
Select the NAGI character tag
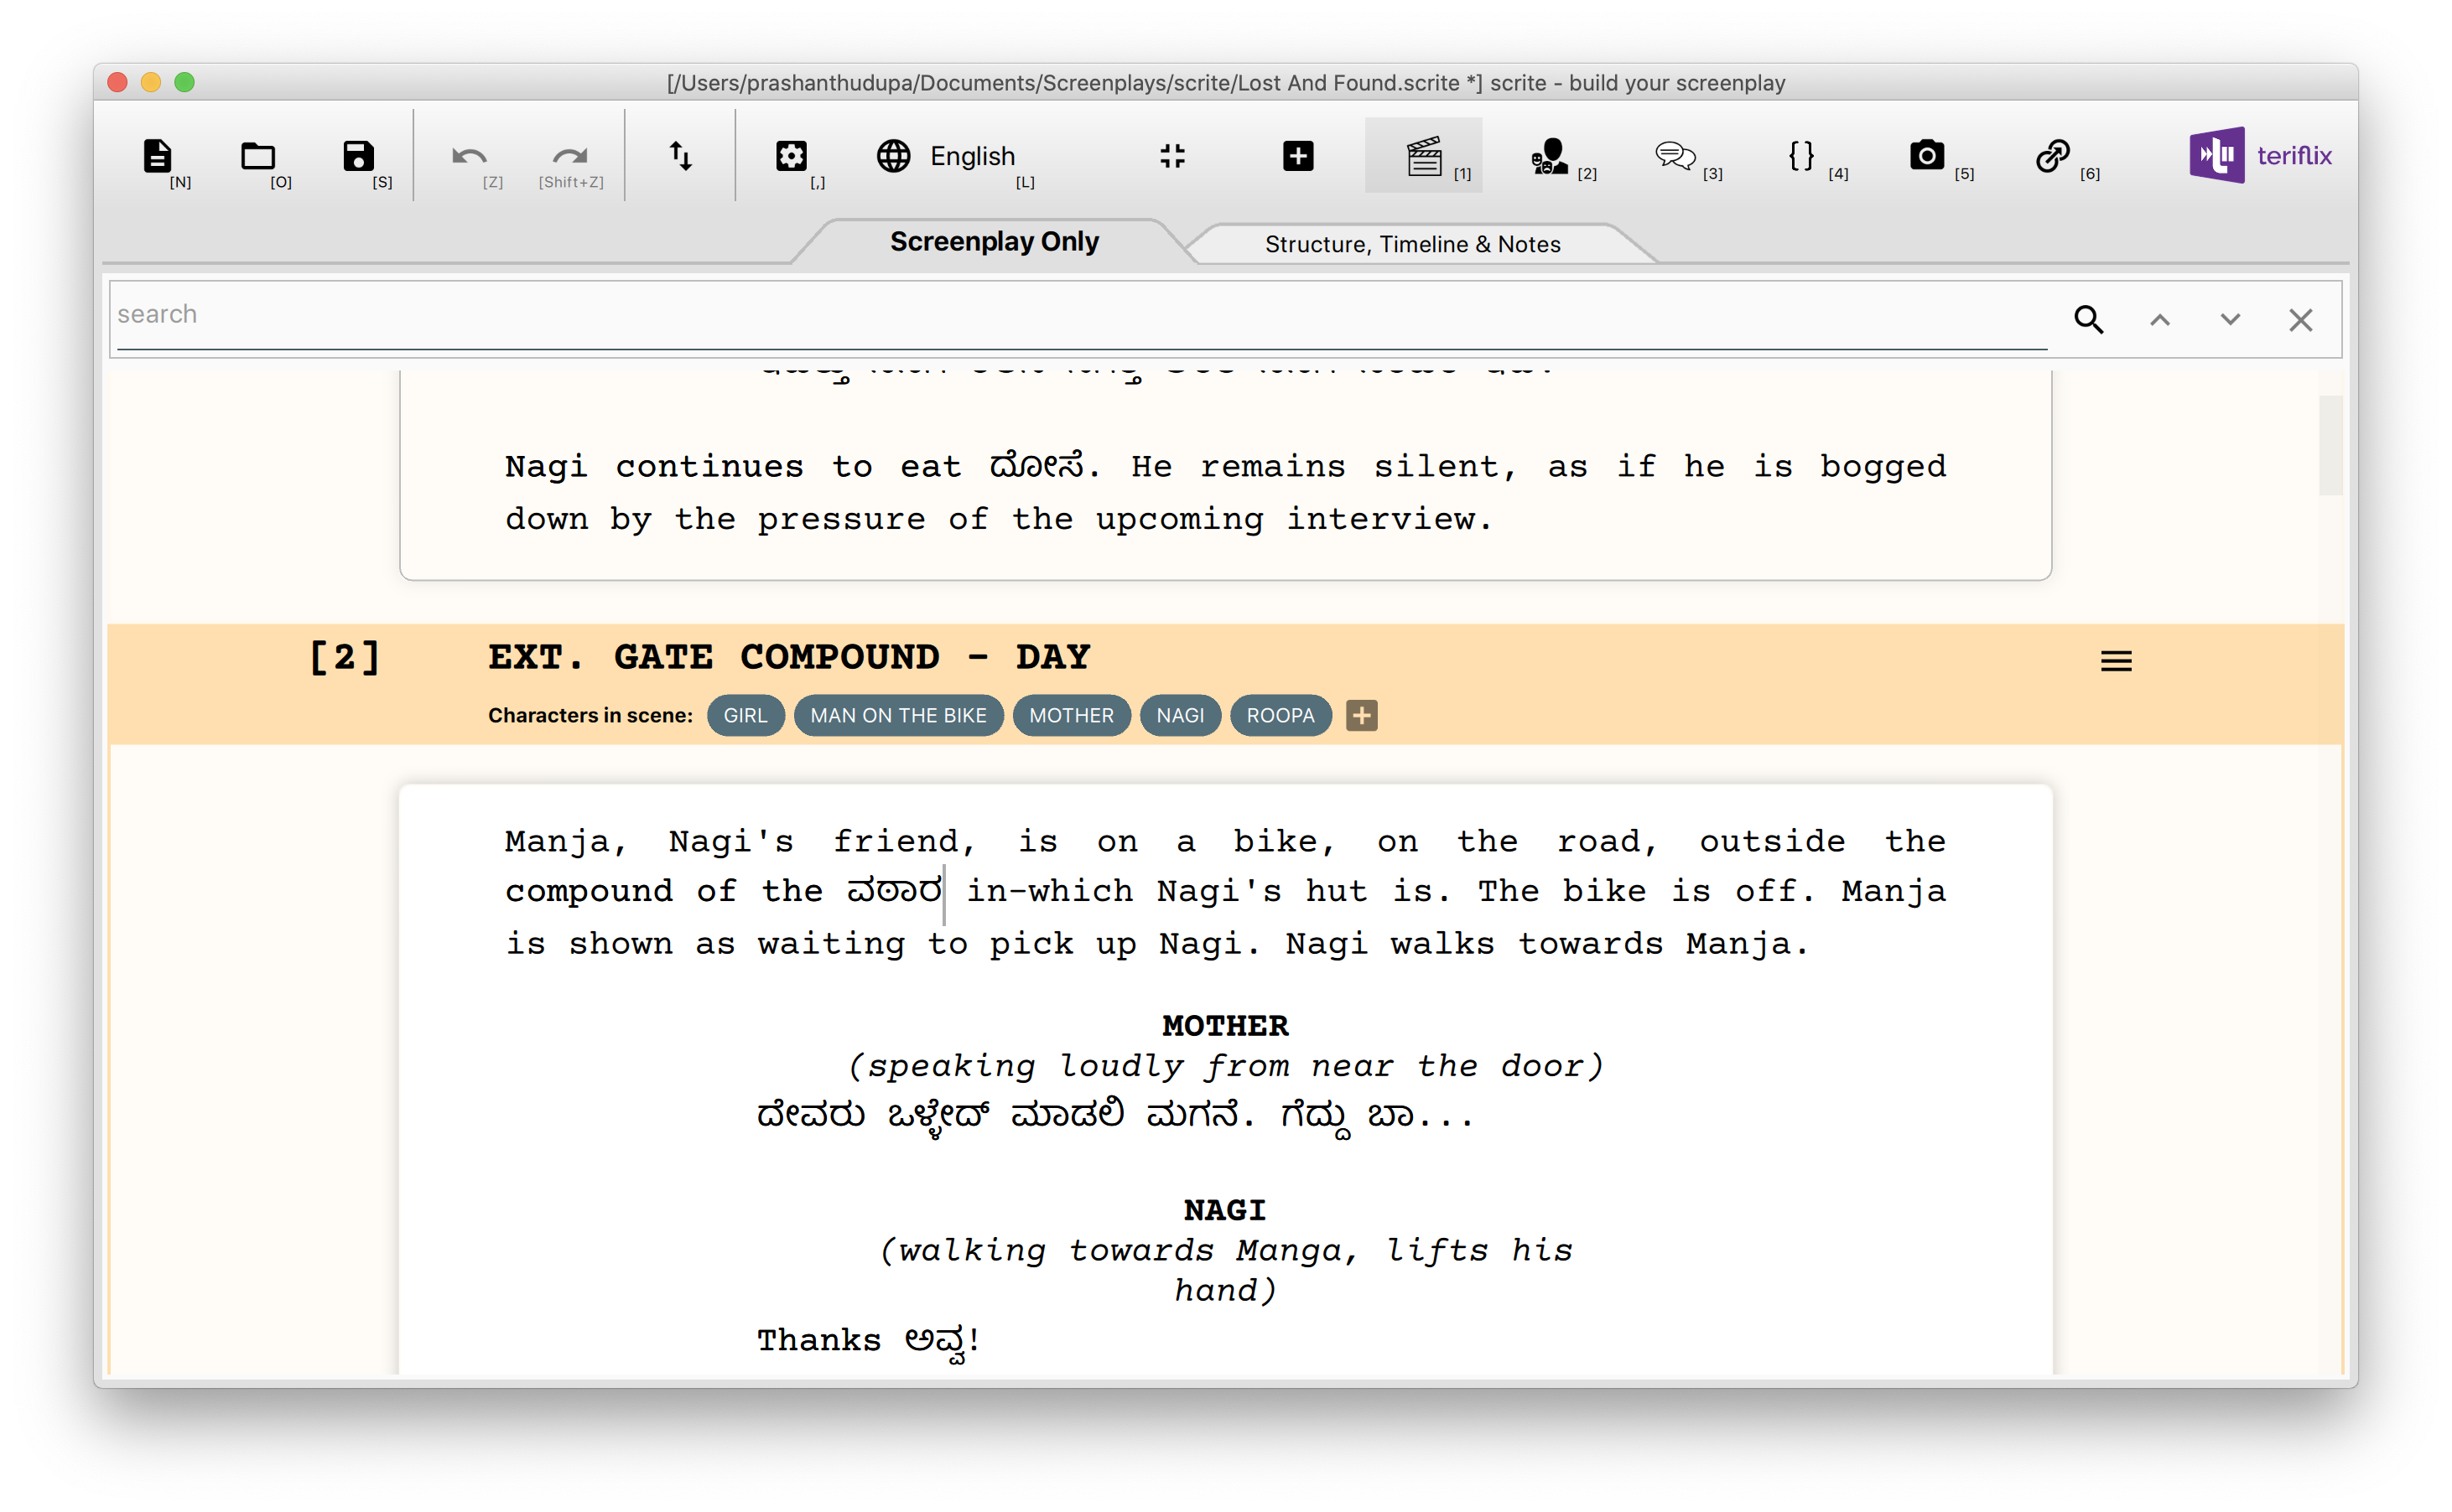click(x=1181, y=716)
